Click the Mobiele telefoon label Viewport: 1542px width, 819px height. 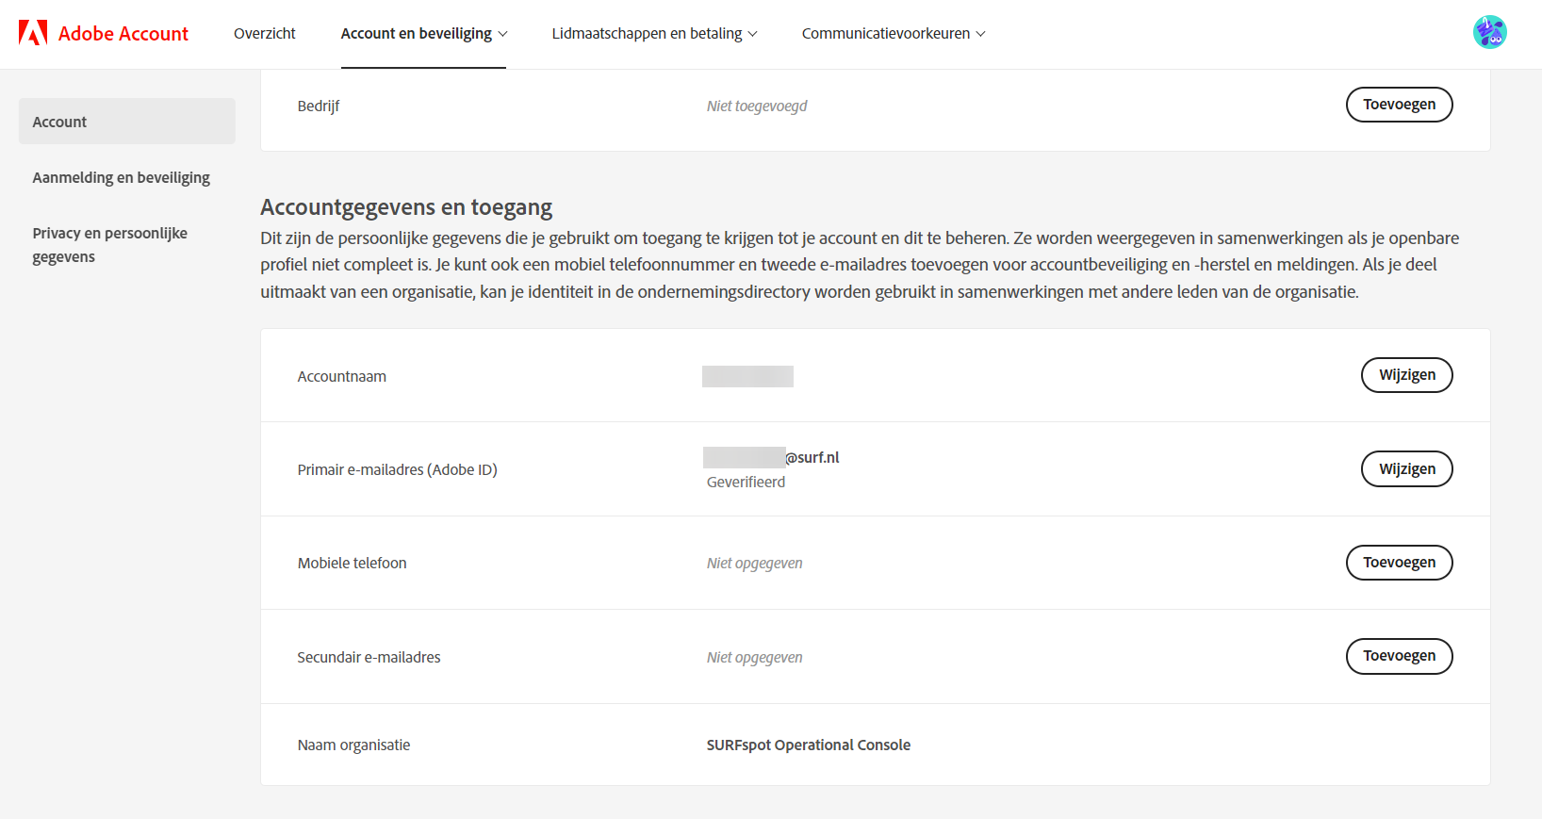click(353, 563)
